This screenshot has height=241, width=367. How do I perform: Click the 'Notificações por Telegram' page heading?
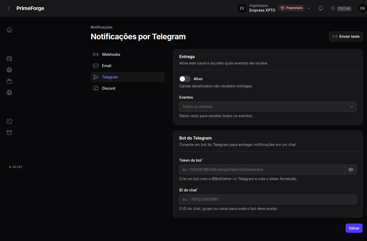click(x=138, y=36)
